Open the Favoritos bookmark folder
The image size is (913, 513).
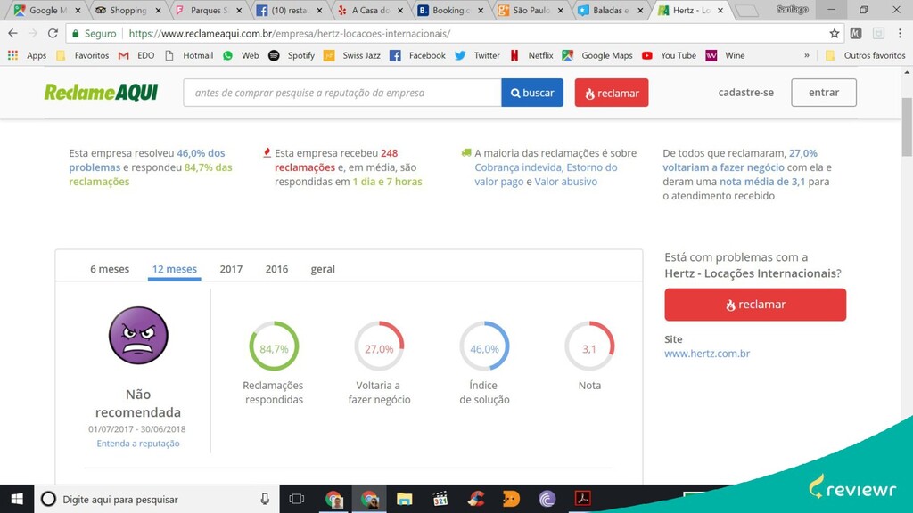83,55
